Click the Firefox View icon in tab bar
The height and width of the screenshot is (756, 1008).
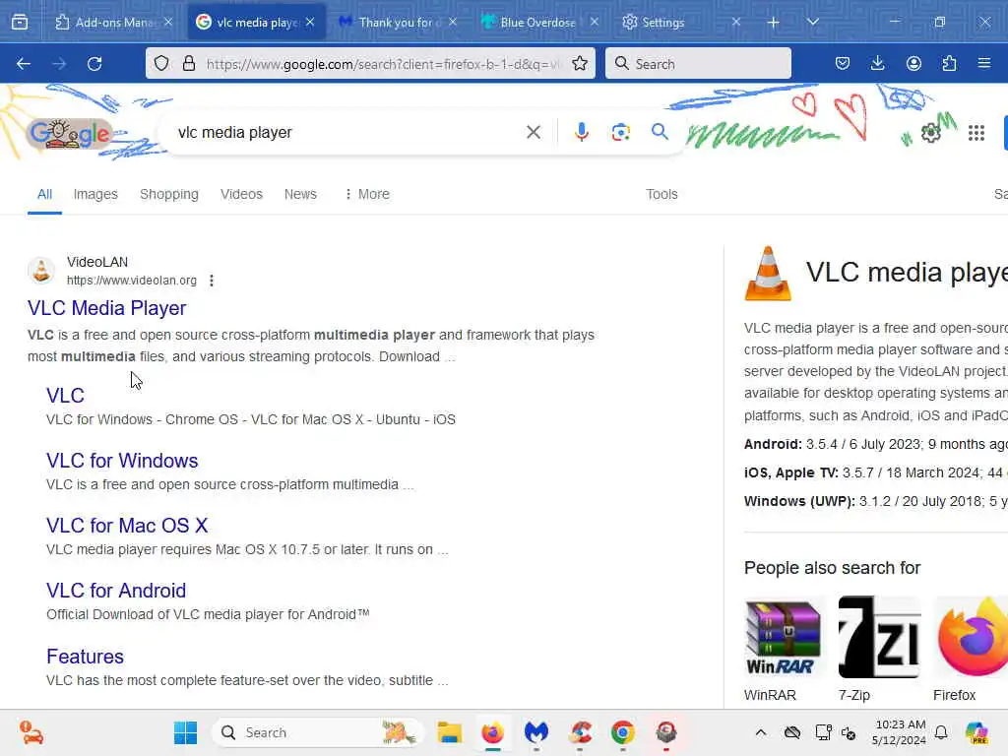click(20, 23)
